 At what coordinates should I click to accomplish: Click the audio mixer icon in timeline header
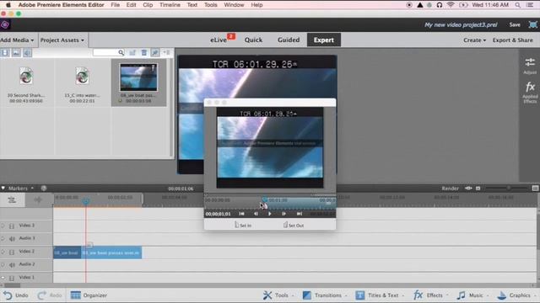(38, 199)
